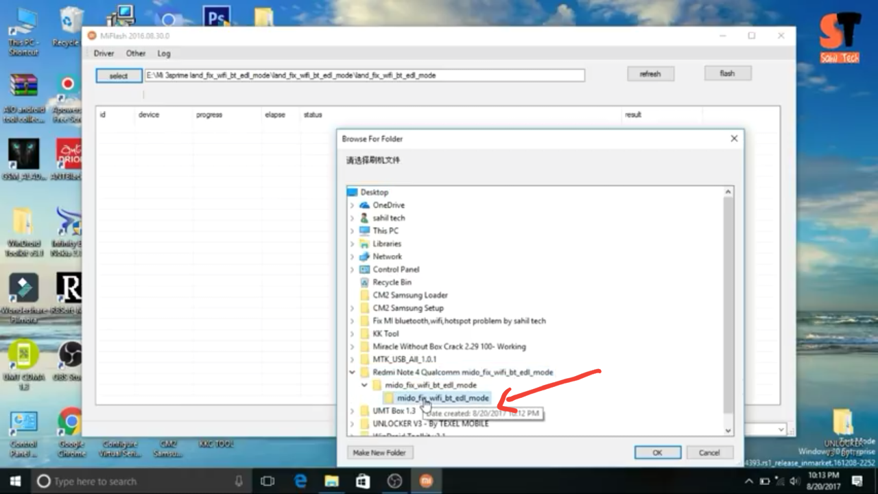Select Desktop in the folder tree

coord(375,192)
